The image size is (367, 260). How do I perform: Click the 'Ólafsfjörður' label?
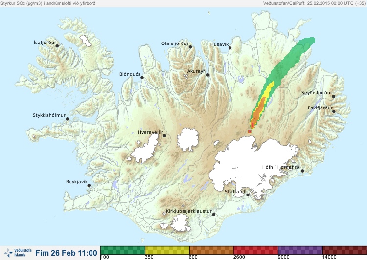pyautogui.click(x=175, y=43)
